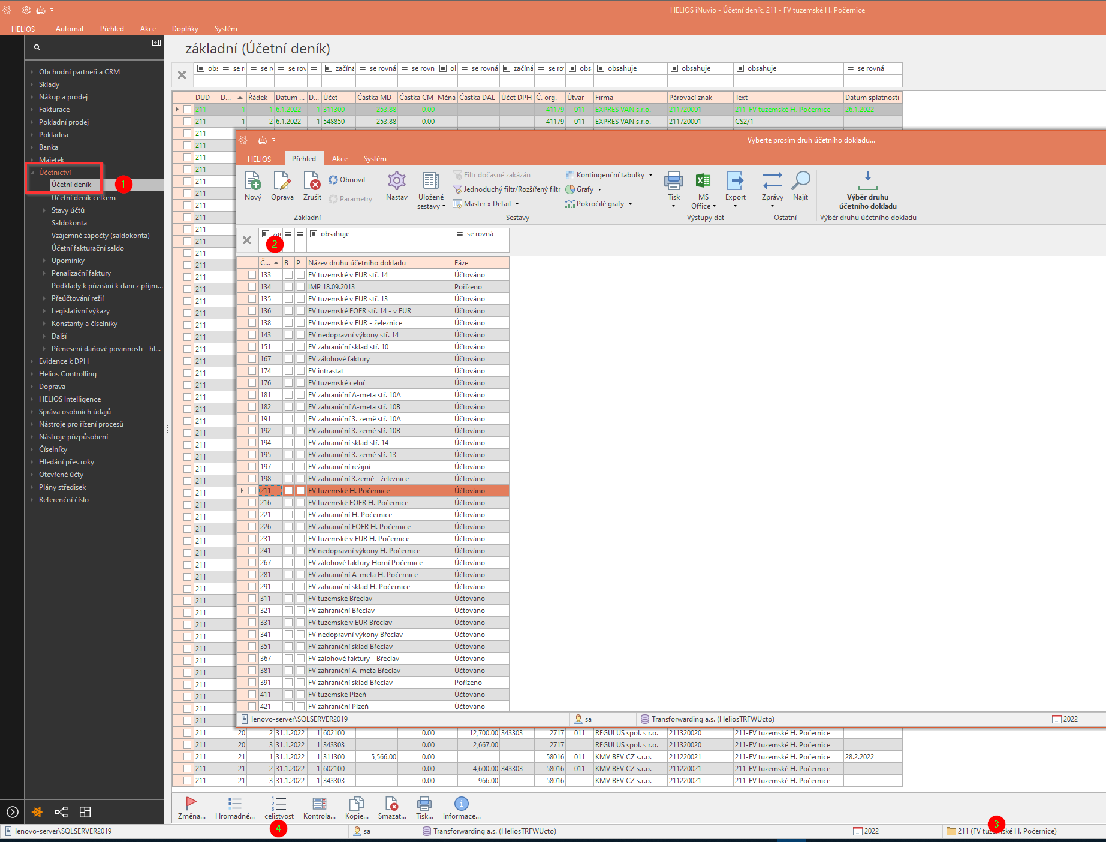1106x842 pixels.
Task: Select Saldokonta in the navigation tree
Action: coord(69,223)
